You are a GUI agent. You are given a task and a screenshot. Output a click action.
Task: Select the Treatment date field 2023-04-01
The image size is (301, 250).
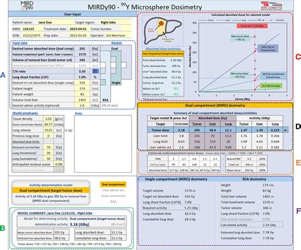tap(78, 29)
